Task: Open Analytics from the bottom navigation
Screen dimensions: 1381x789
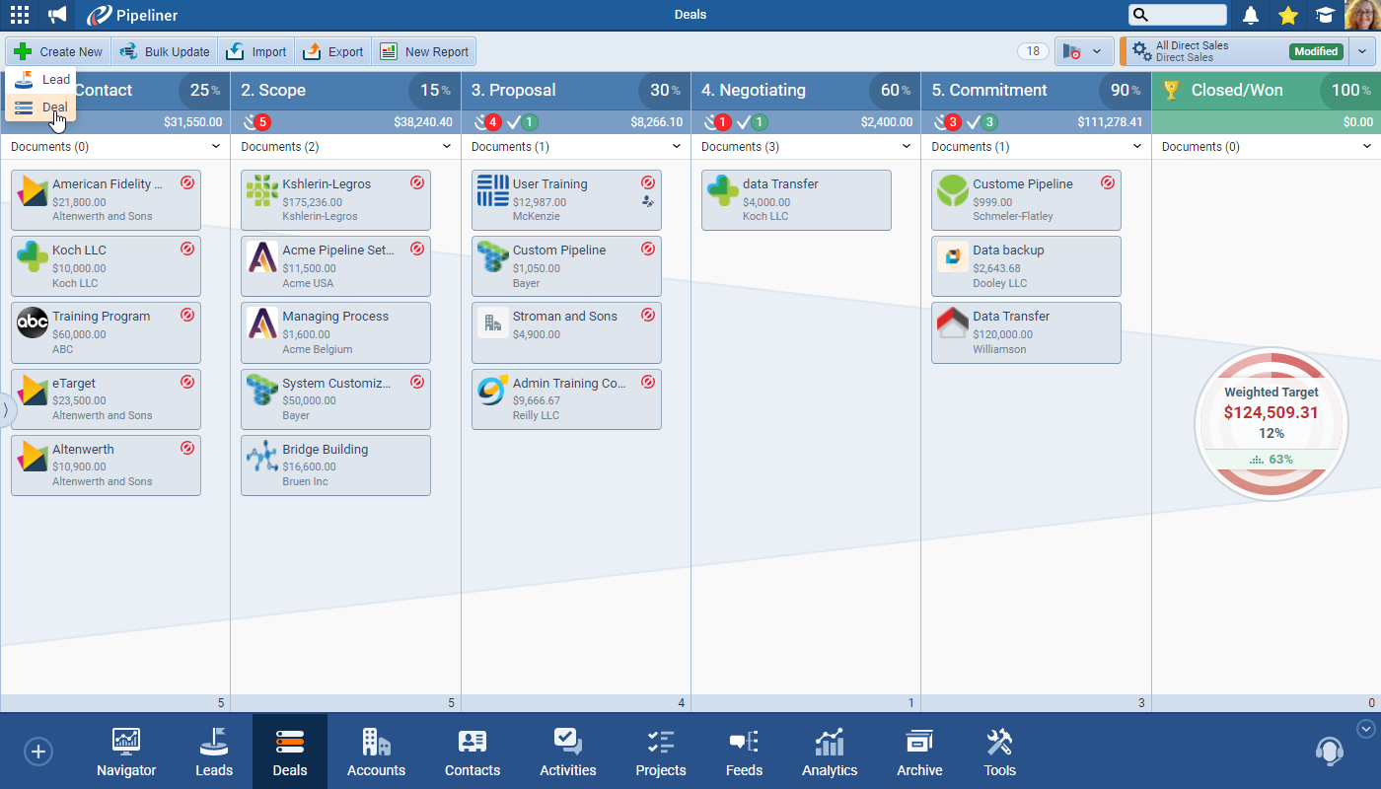Action: pos(830,752)
